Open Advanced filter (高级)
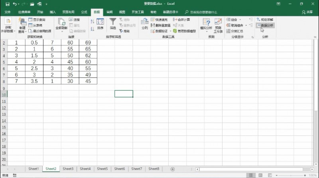The height and width of the screenshot is (178, 319). click(124, 31)
